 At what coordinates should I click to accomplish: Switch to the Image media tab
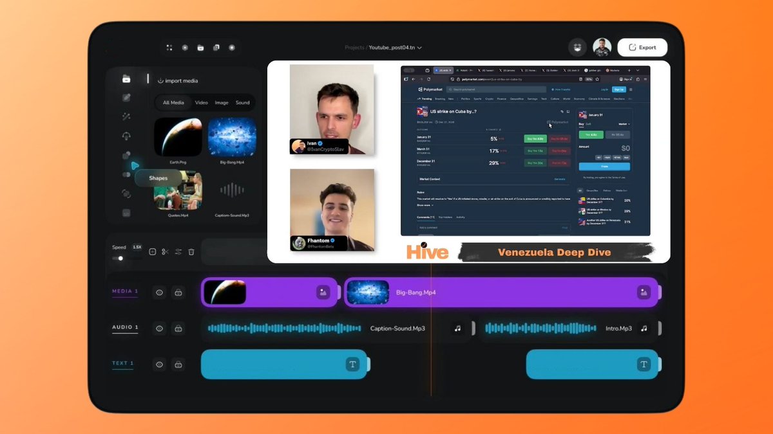coord(222,102)
